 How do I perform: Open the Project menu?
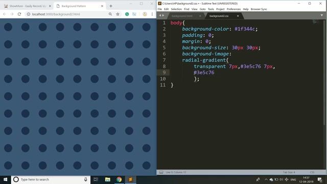click(x=220, y=9)
